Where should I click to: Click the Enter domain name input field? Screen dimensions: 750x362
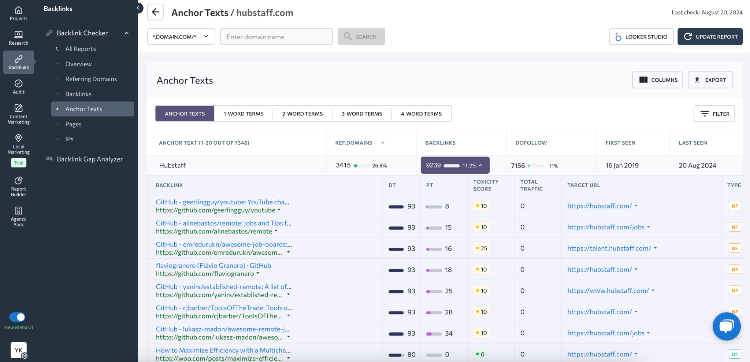pyautogui.click(x=276, y=36)
